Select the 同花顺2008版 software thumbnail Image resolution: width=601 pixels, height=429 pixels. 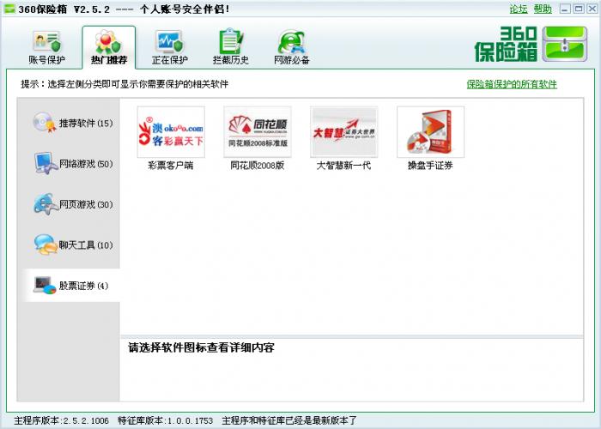click(x=258, y=132)
